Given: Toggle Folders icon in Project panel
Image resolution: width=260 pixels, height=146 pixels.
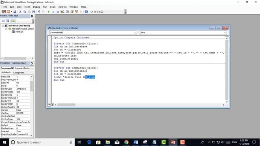Looking at the screenshot, I should pos(13,21).
